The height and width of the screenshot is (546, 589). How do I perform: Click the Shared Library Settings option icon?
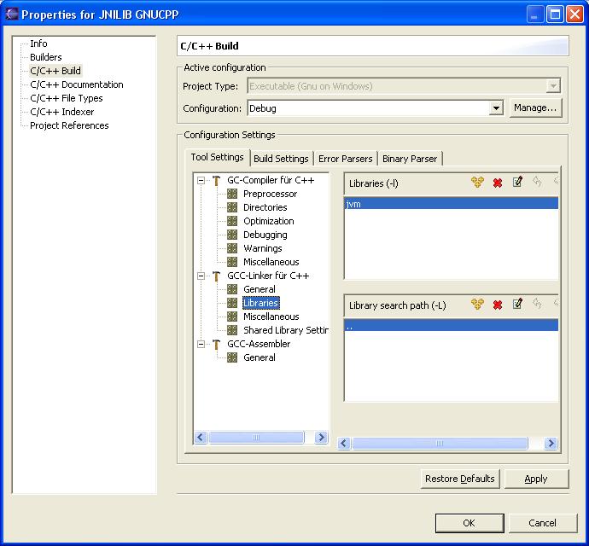click(232, 330)
